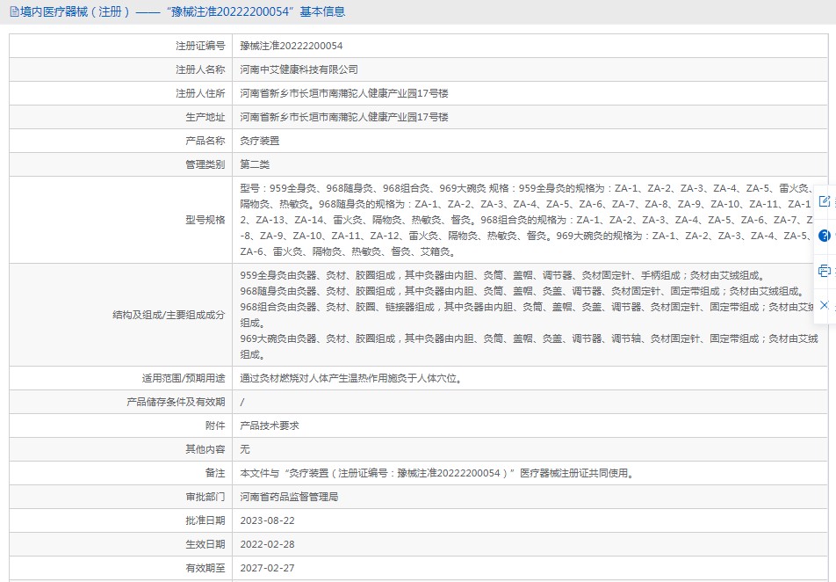The height and width of the screenshot is (582, 836).
Task: Click the 生产地址 address value
Action: pos(344,117)
